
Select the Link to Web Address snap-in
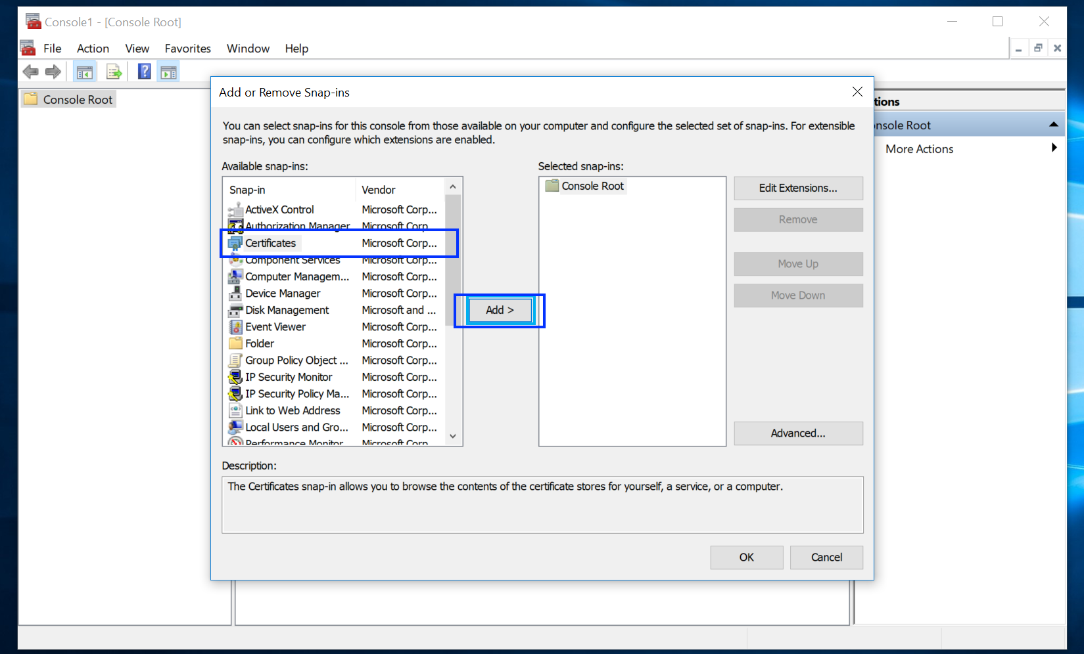coord(292,410)
